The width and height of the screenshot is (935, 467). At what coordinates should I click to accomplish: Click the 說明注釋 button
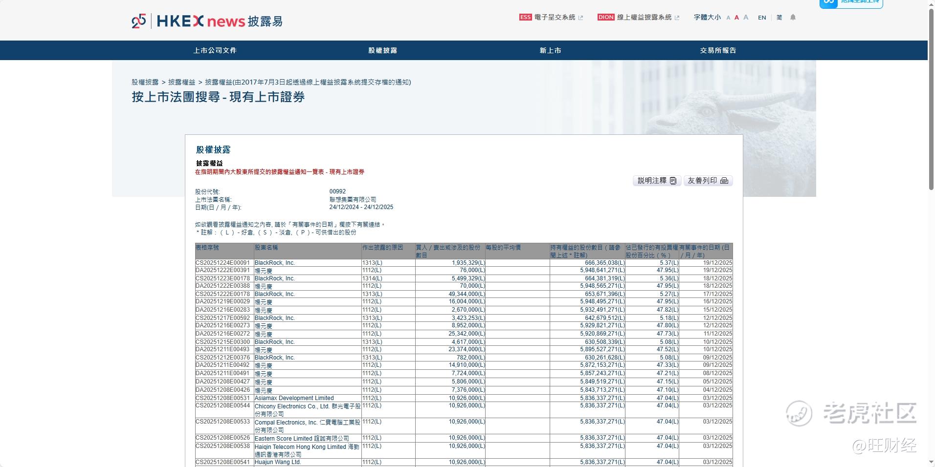pos(657,181)
